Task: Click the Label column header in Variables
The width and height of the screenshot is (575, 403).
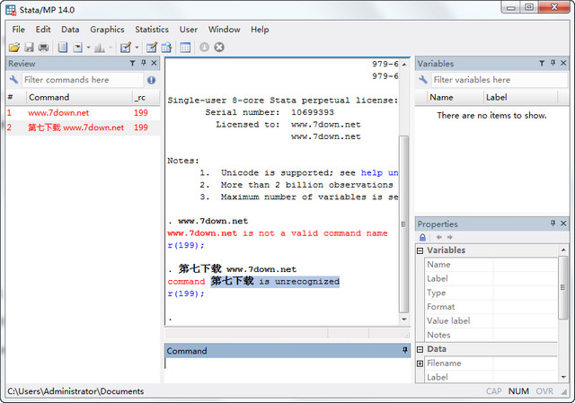Action: coord(520,98)
